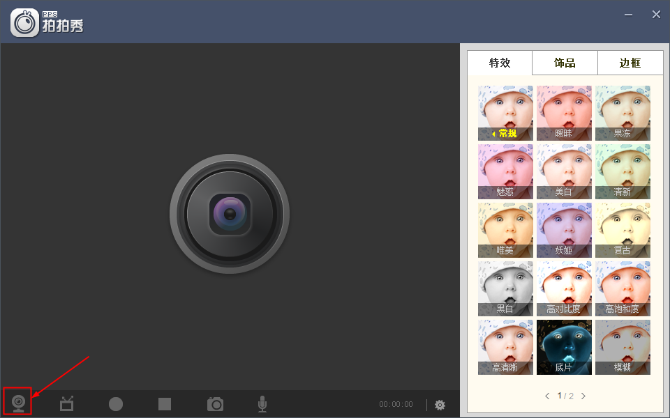Viewport: 670px width, 418px height.
Task: Apply the 高对比度 effect
Action: [x=564, y=288]
